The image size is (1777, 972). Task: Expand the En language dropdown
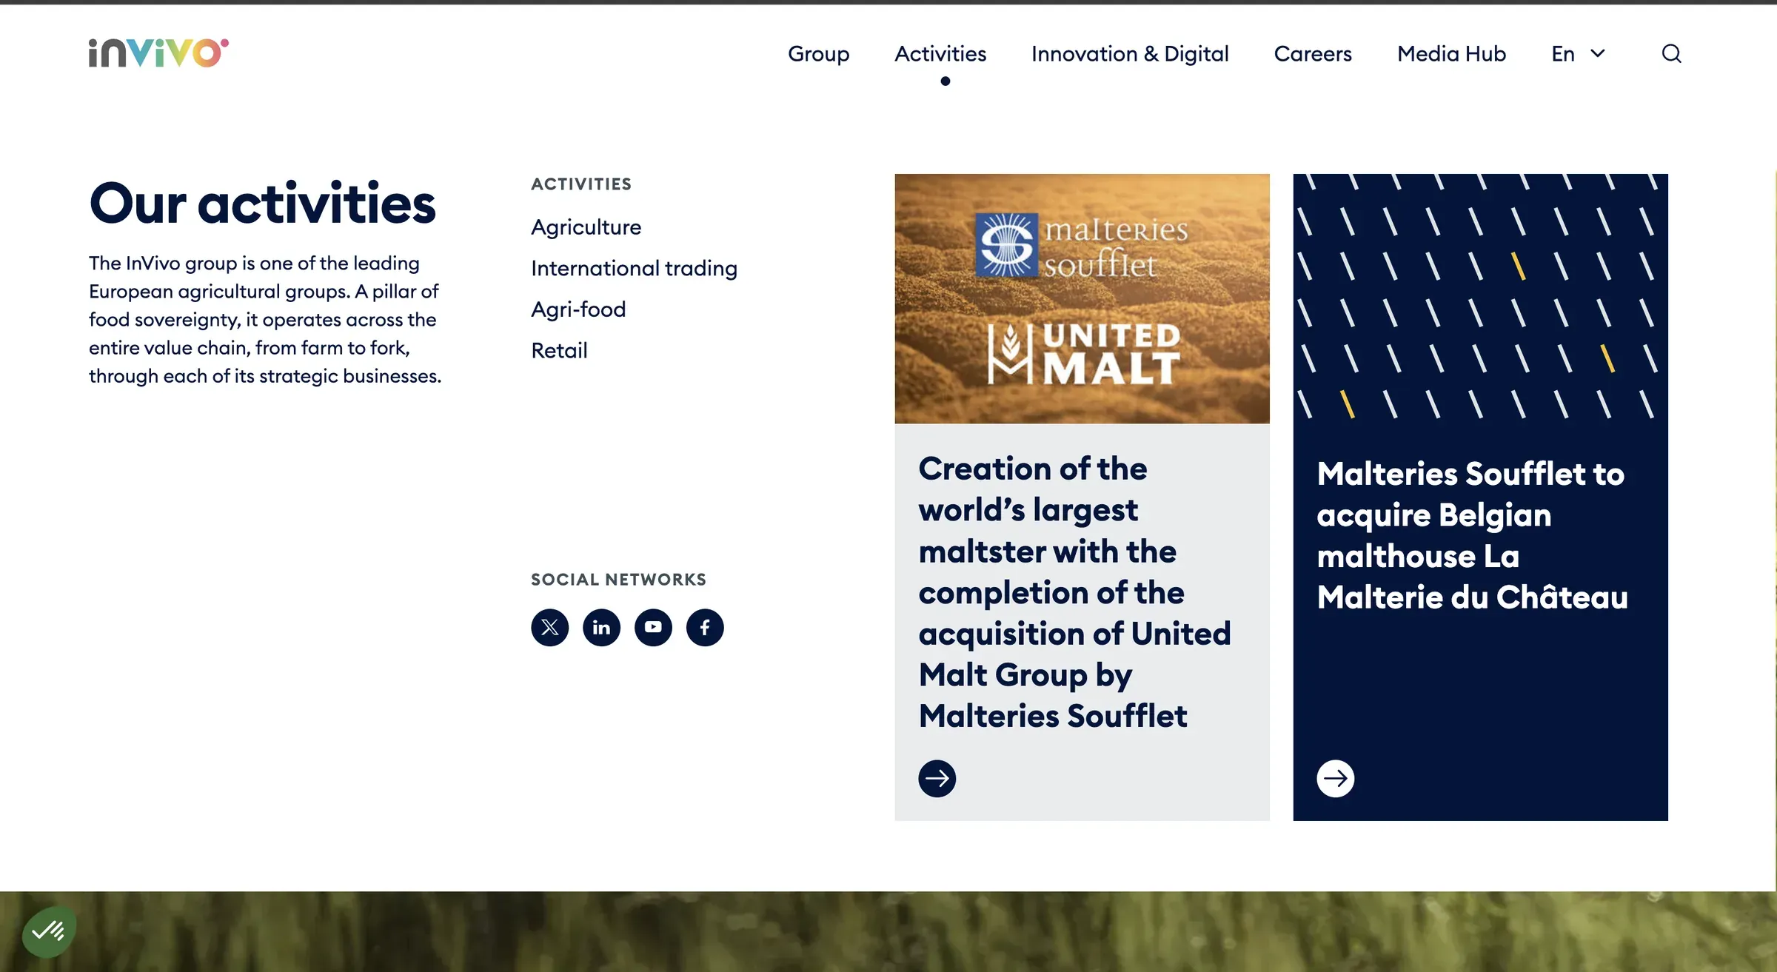[x=1578, y=54]
